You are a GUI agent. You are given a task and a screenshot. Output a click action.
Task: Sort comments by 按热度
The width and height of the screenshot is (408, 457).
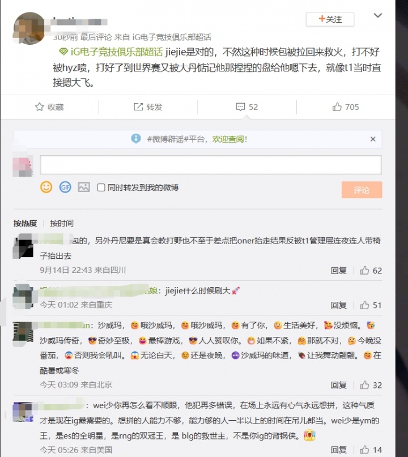click(25, 223)
